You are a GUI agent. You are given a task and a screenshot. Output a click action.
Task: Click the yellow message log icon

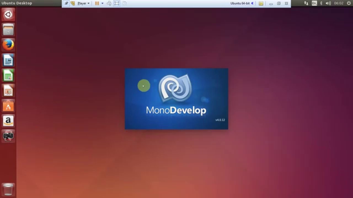click(261, 3)
